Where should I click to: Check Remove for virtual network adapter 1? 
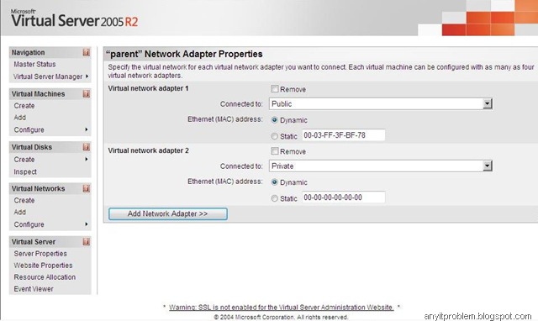click(275, 89)
